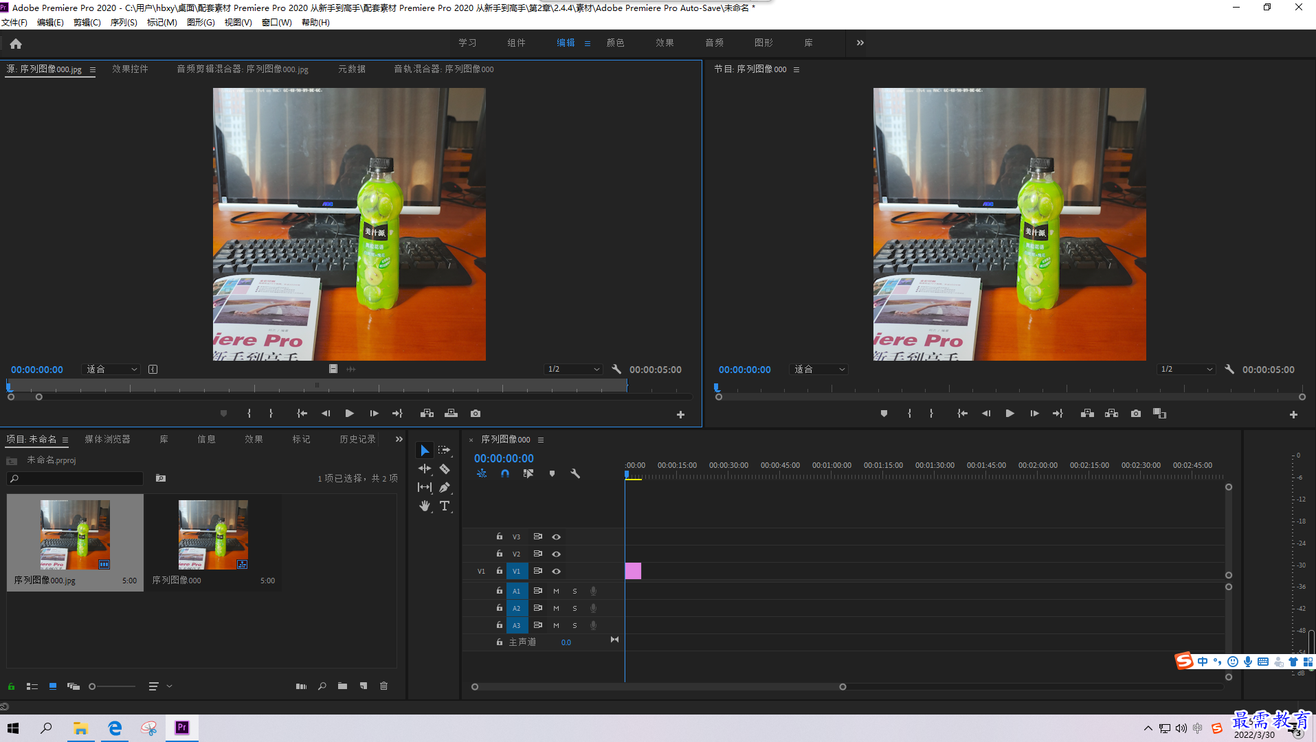1316x742 pixels.
Task: Select the Ripple Edit tool
Action: pos(425,469)
